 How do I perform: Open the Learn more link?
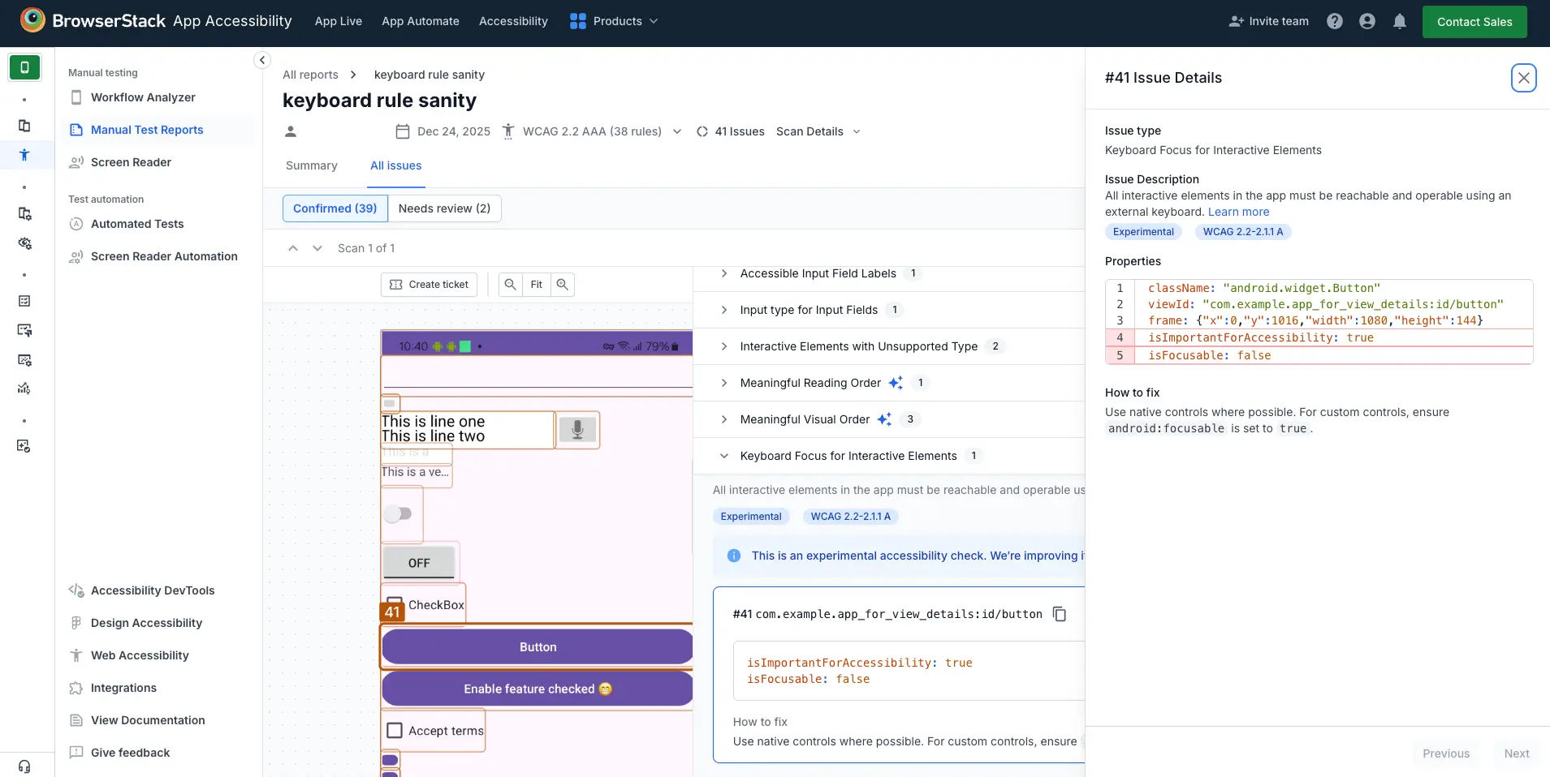click(x=1238, y=212)
